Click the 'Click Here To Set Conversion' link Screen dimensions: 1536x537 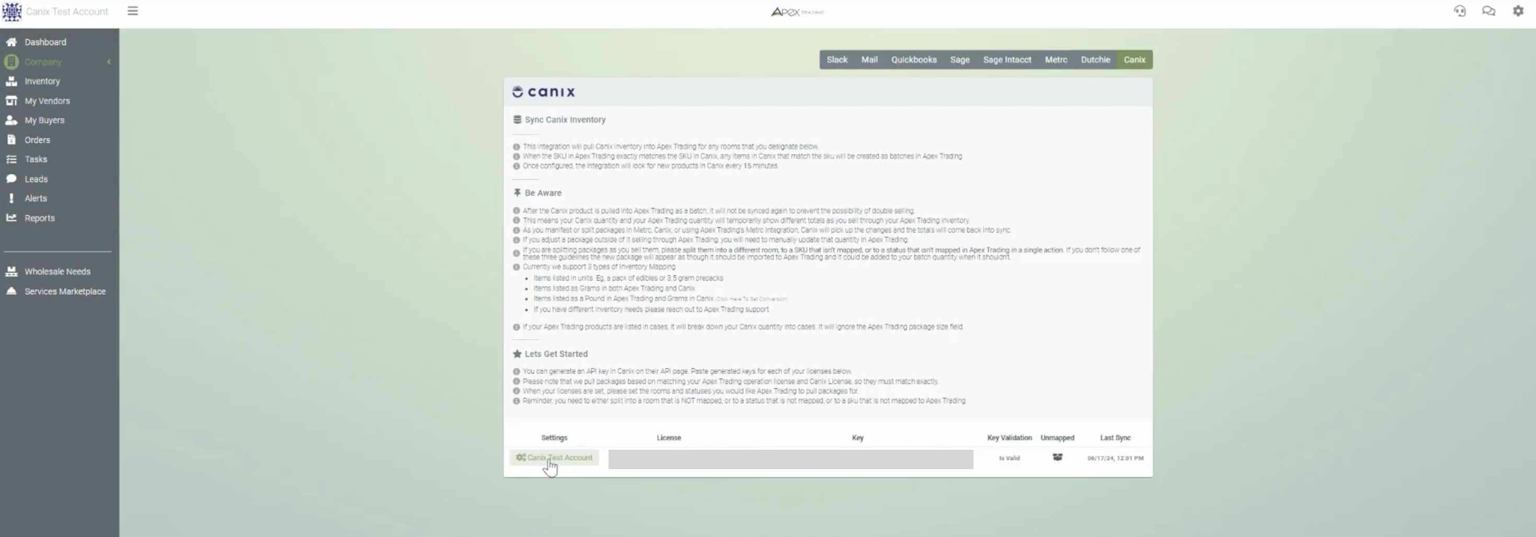(x=751, y=299)
